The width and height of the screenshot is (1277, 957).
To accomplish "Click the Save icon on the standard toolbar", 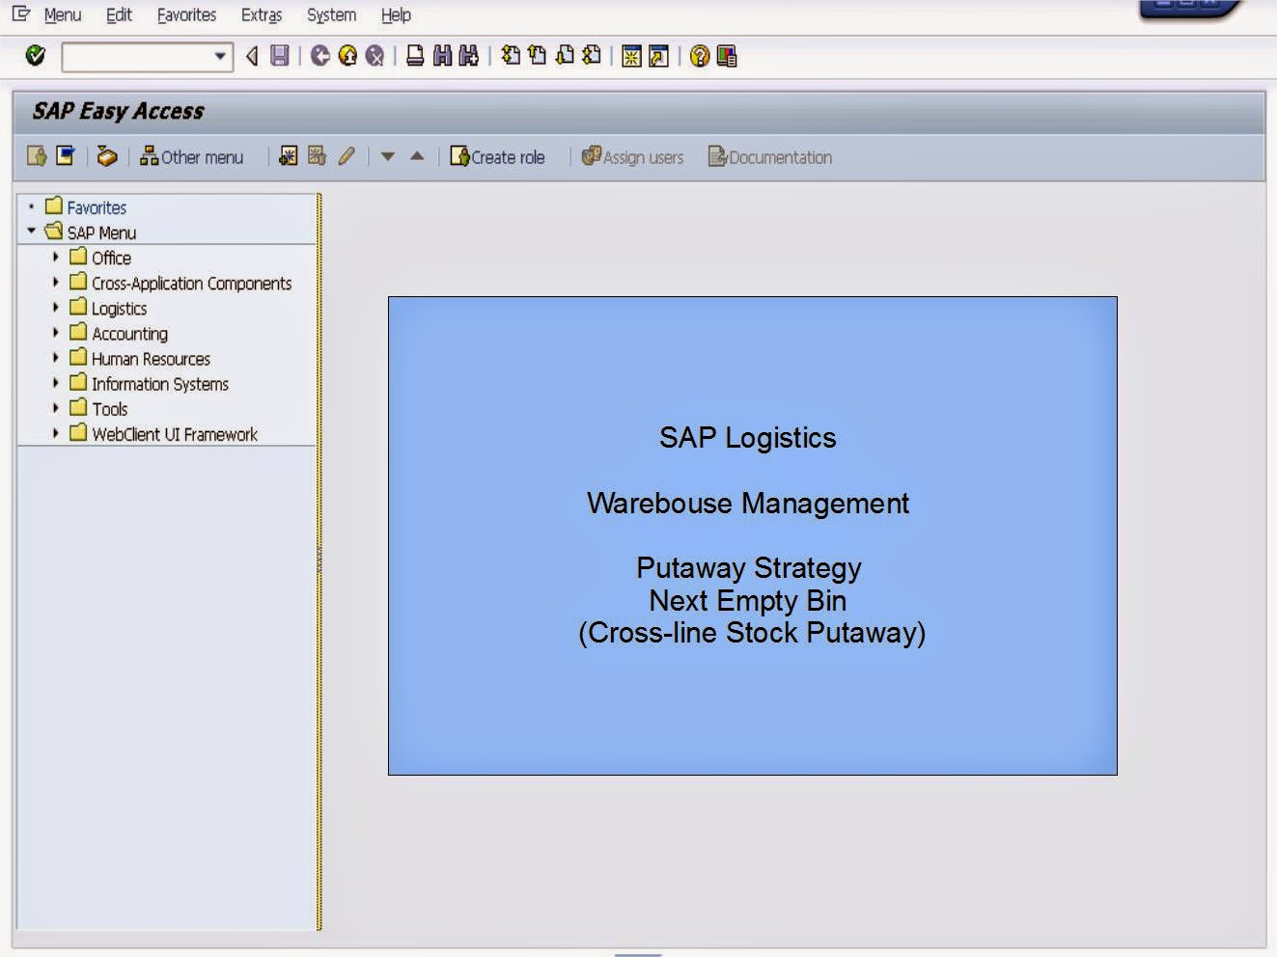I will (279, 56).
